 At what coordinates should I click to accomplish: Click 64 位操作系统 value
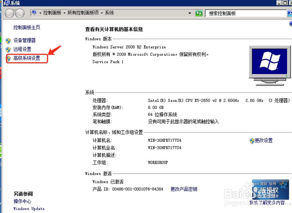162,115
